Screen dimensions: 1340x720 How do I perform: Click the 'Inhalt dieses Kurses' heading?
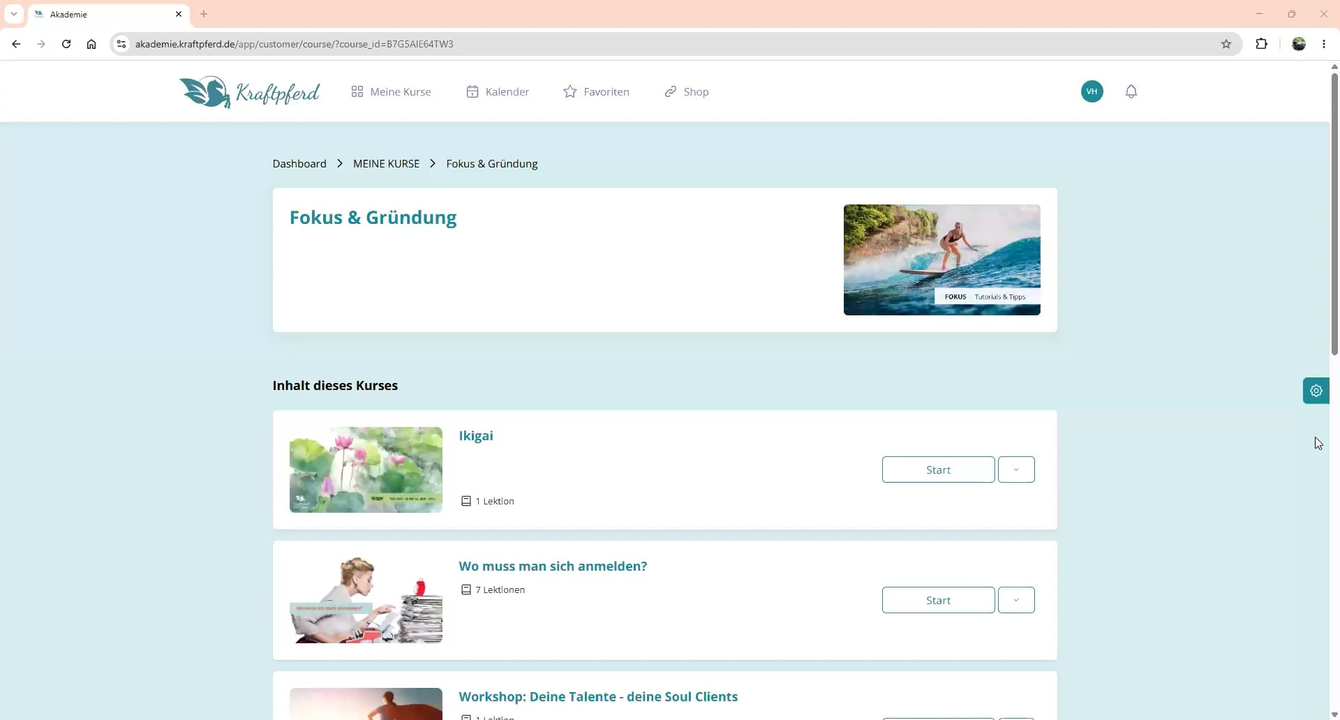(335, 385)
